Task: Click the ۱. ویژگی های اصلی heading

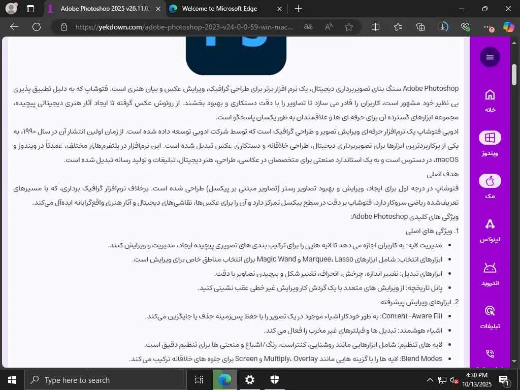Action: pos(432,231)
